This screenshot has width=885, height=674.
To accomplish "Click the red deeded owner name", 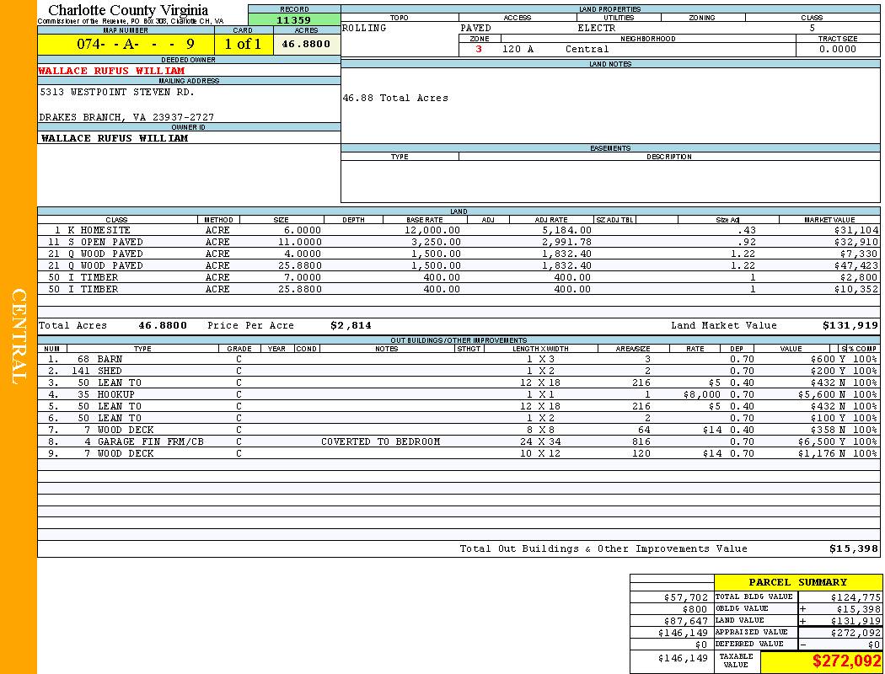I will [111, 71].
